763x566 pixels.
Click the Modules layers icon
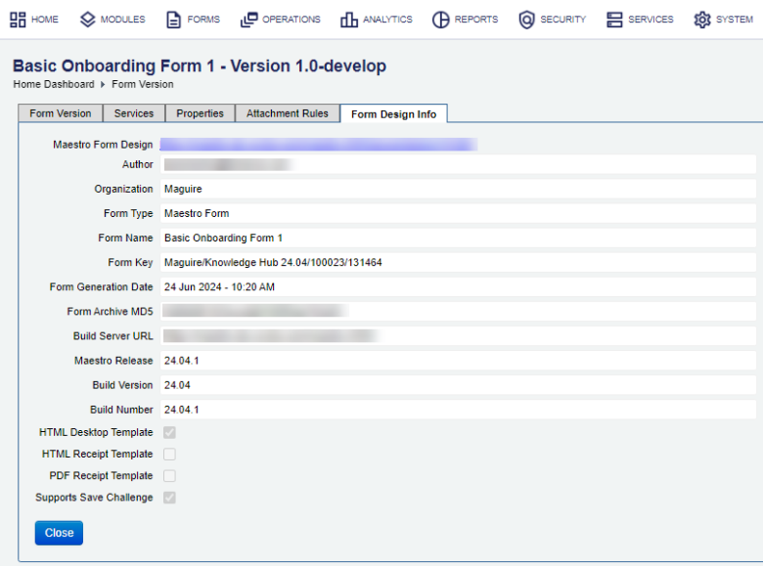pyautogui.click(x=88, y=20)
